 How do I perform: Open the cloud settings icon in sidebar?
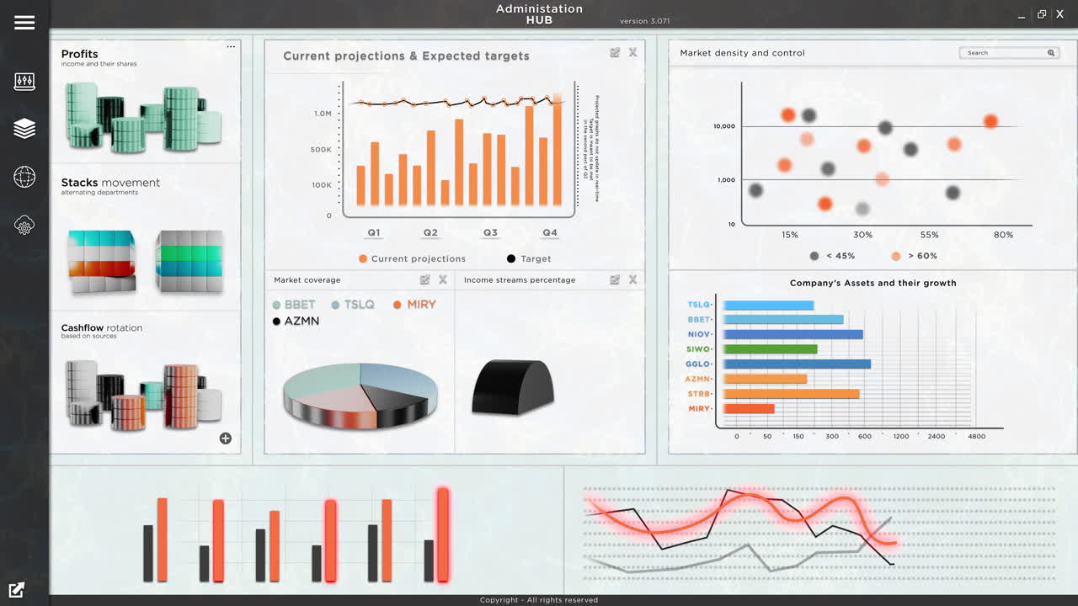pyautogui.click(x=24, y=225)
